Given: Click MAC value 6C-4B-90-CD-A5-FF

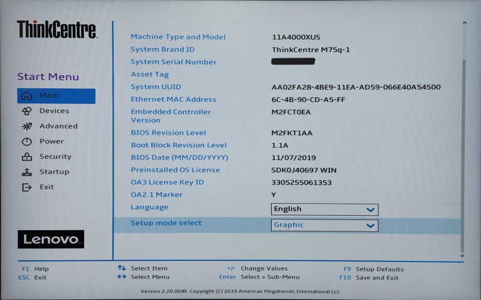Looking at the screenshot, I should tap(308, 100).
